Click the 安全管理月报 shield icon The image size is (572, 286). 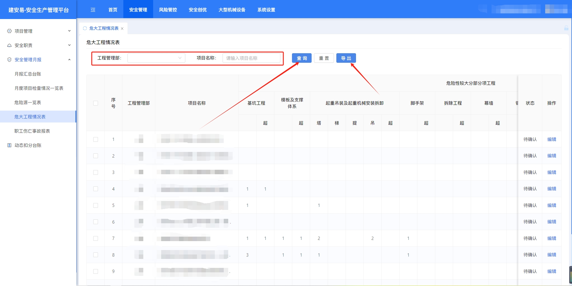[9, 60]
